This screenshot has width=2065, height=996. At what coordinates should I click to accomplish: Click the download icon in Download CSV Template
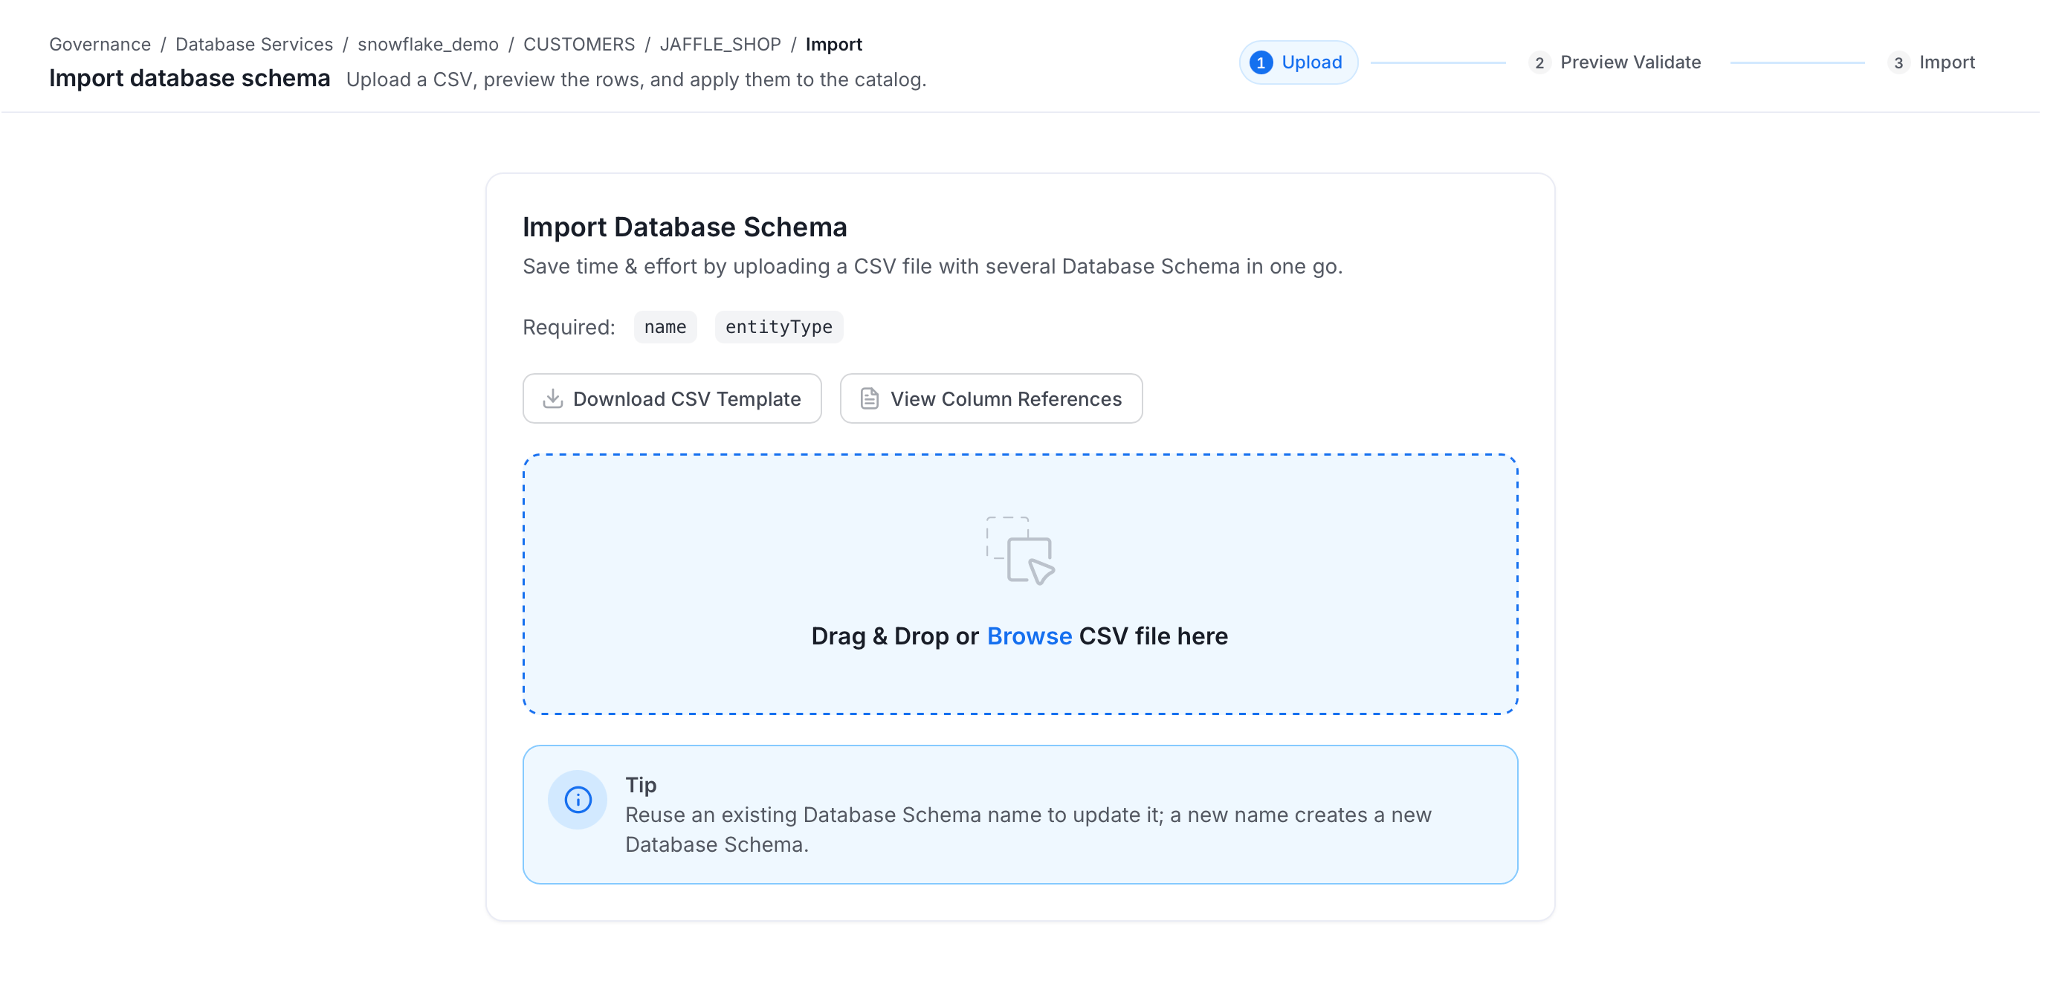[x=552, y=398]
